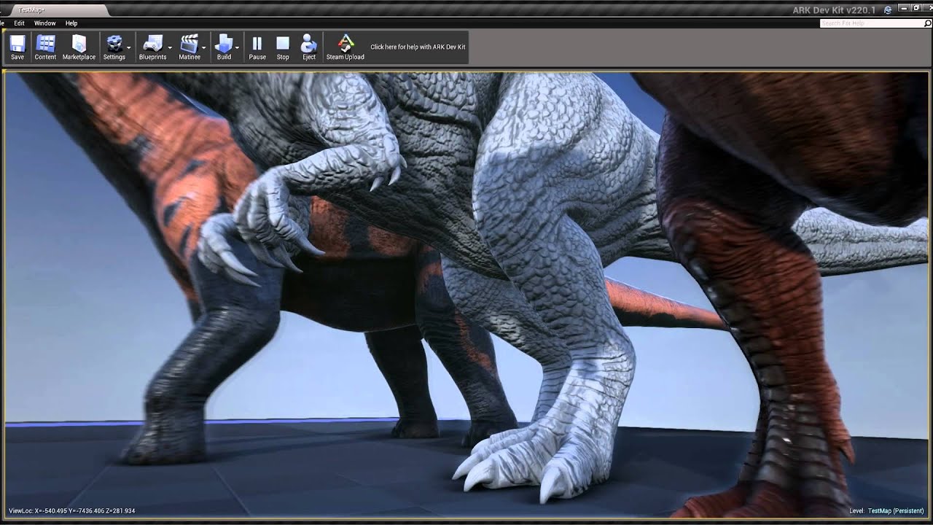
Task: Open the Edit menu
Action: click(x=19, y=23)
